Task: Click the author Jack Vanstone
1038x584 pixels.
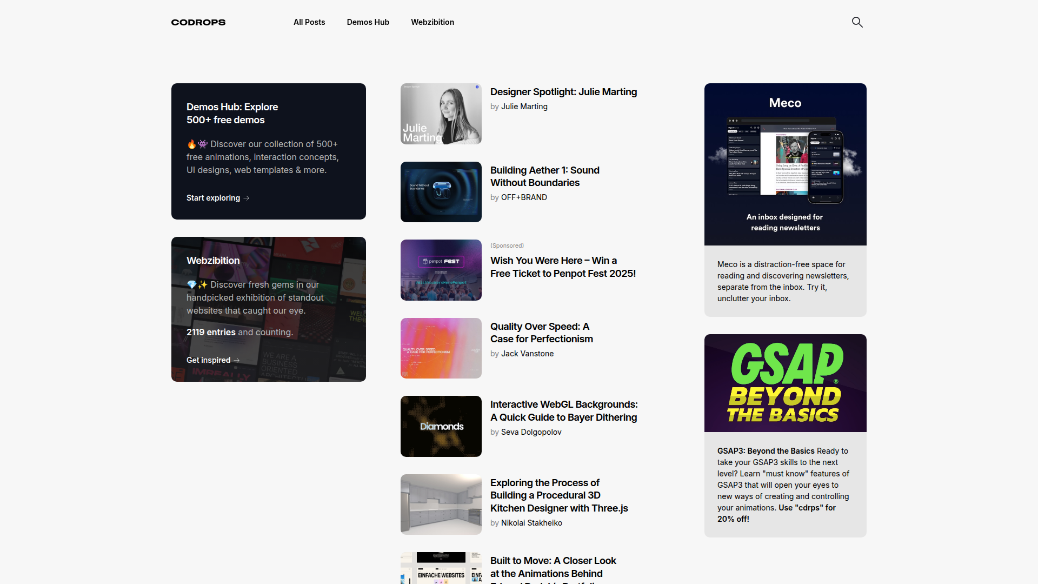Action: [527, 354]
